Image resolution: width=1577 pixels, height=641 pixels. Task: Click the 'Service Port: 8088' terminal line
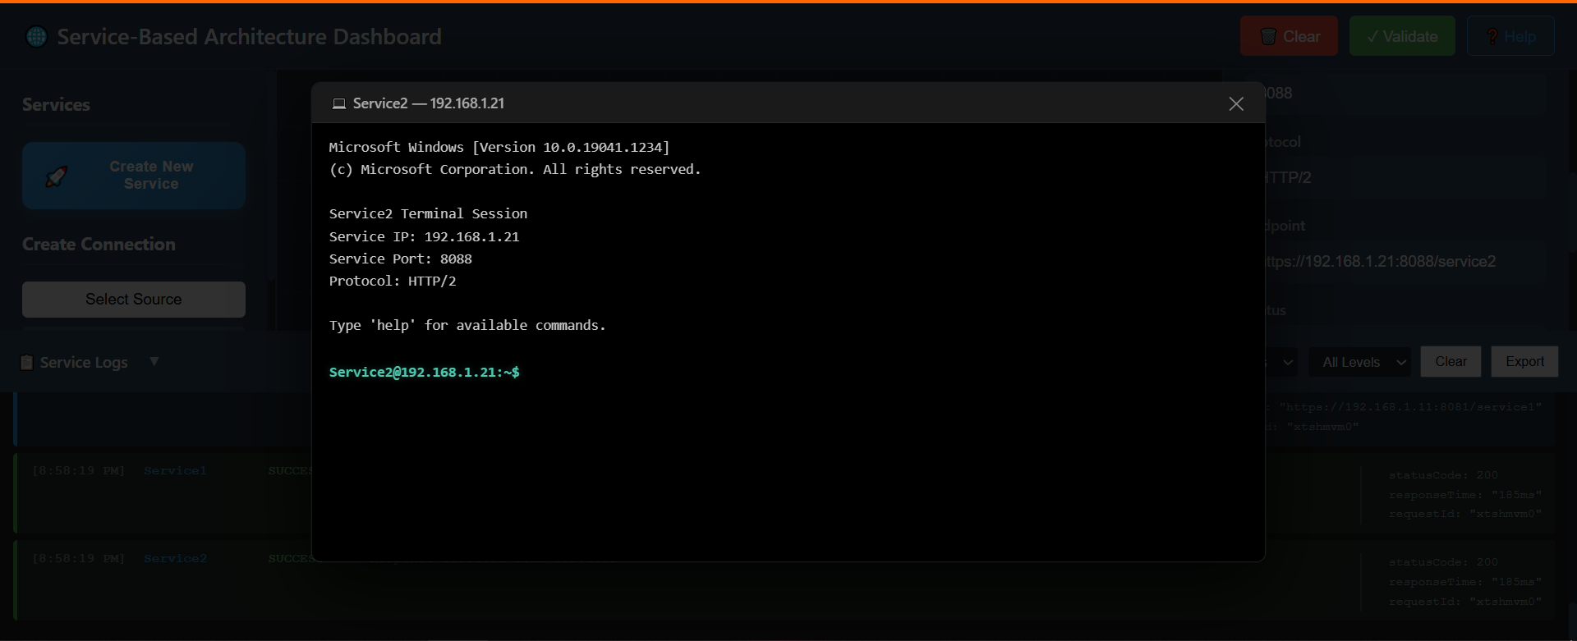pyautogui.click(x=400, y=259)
